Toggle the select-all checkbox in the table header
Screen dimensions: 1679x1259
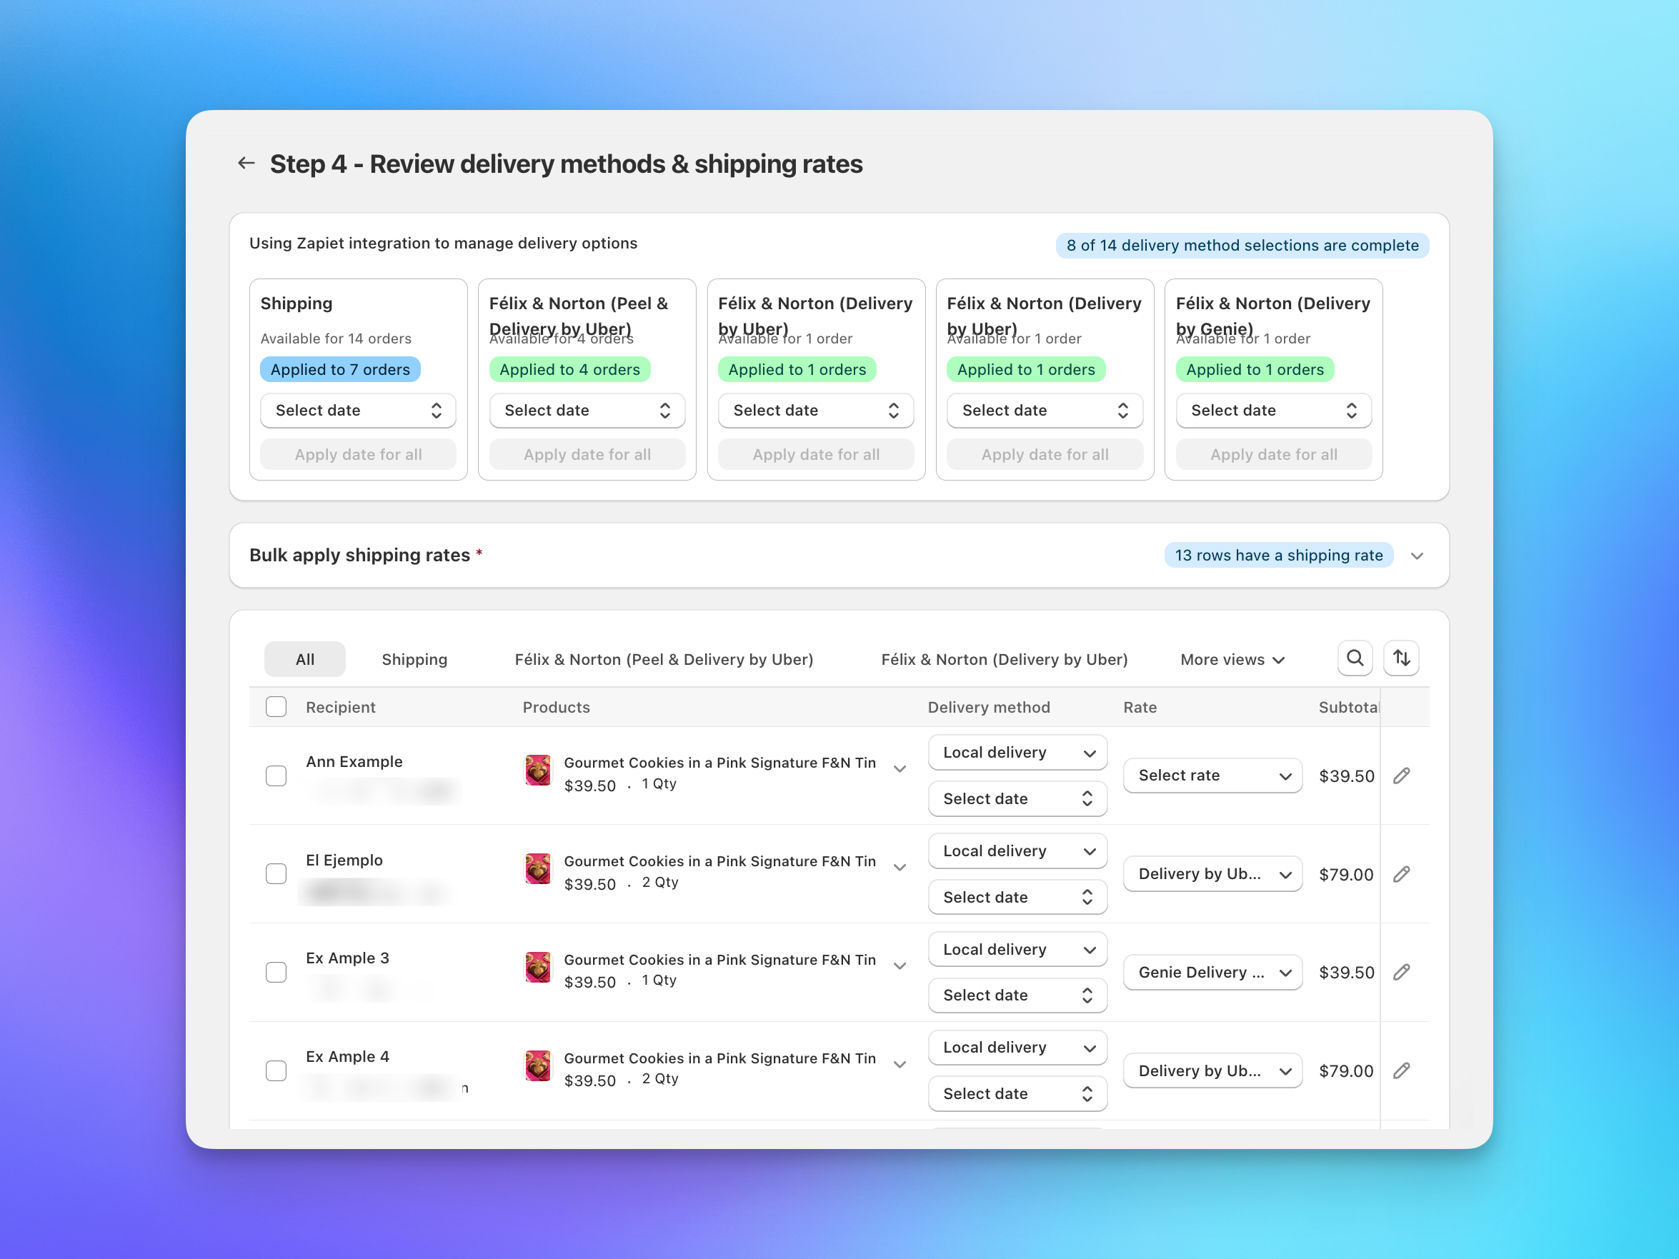point(276,706)
